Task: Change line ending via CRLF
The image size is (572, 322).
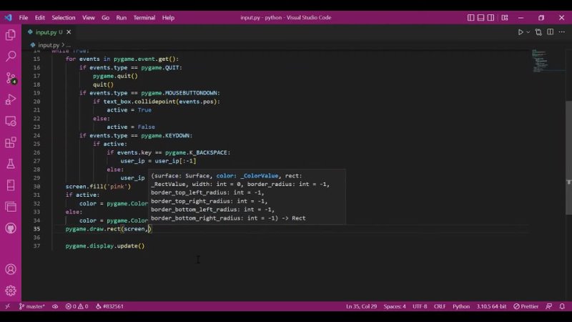Action: point(440,306)
